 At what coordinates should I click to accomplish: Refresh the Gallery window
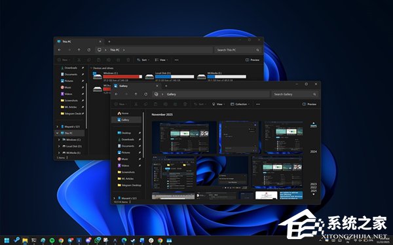click(x=145, y=94)
